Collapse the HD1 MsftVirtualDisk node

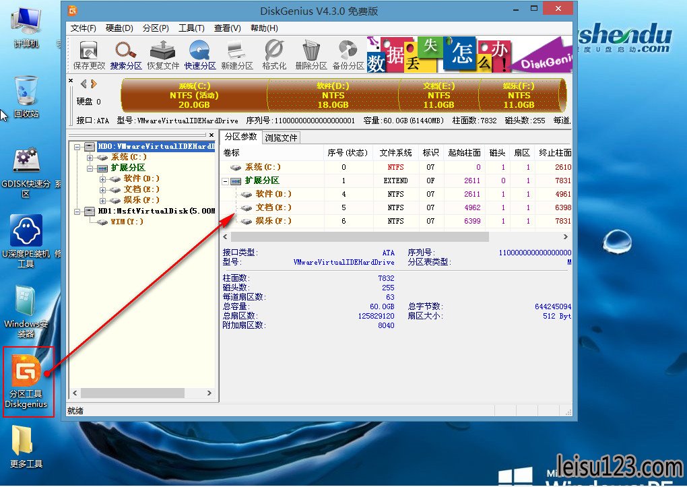[x=77, y=212]
